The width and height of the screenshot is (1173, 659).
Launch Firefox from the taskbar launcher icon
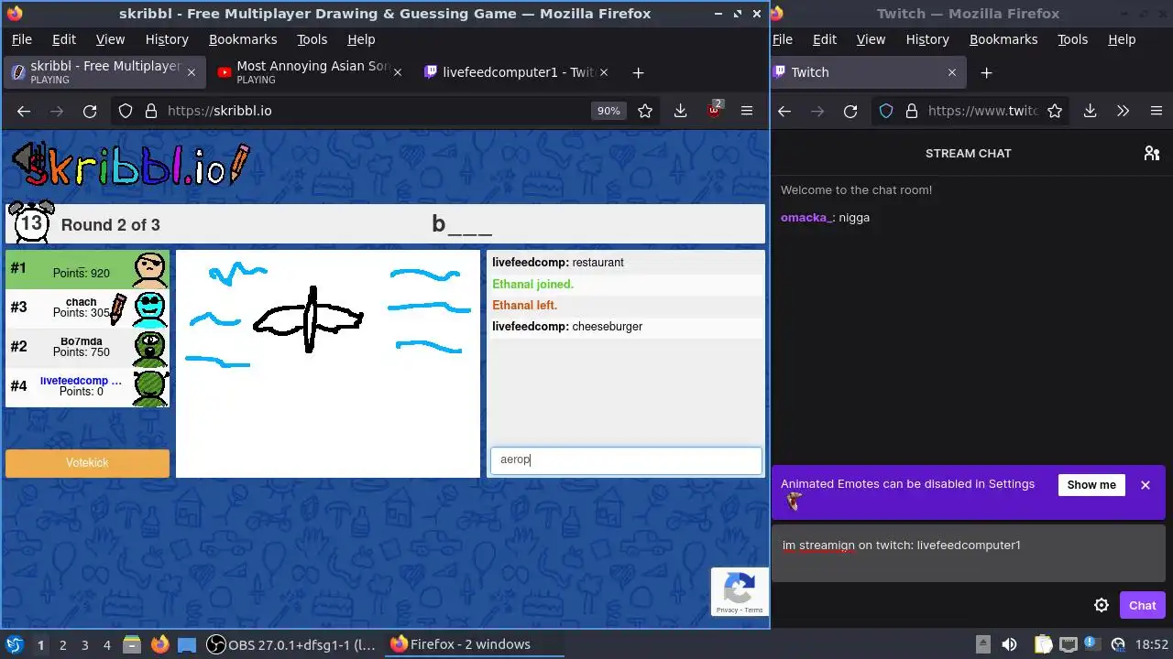(x=160, y=644)
